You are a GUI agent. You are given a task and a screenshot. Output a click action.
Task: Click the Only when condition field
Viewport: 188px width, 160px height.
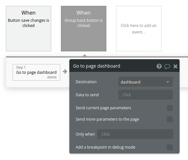click(x=135, y=134)
